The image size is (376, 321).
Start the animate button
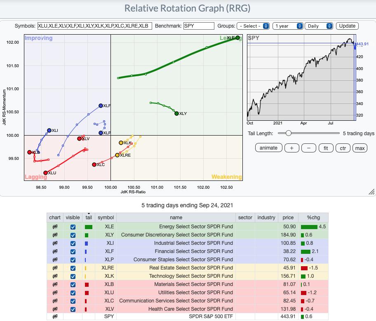point(268,148)
